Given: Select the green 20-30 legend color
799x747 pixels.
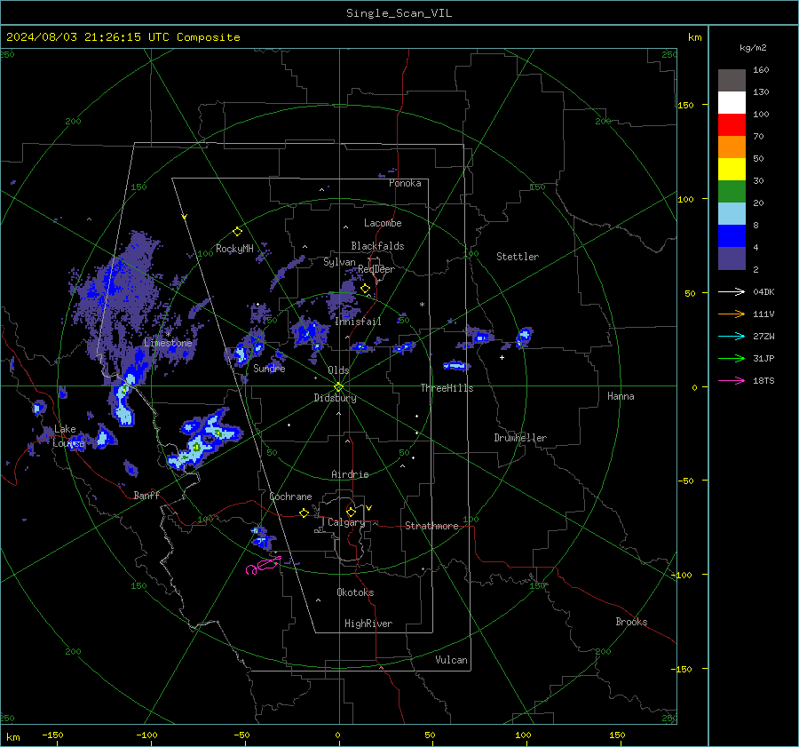Looking at the screenshot, I should pyautogui.click(x=732, y=192).
